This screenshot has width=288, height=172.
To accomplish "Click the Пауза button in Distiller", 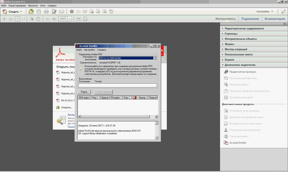I will coord(84,92).
